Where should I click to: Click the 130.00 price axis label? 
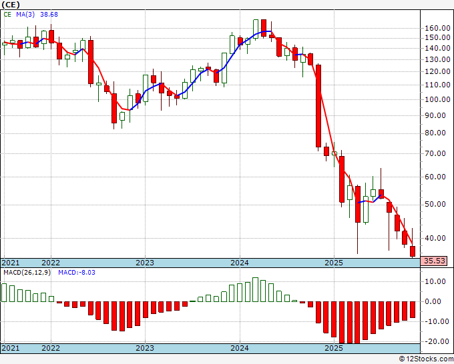click(437, 59)
